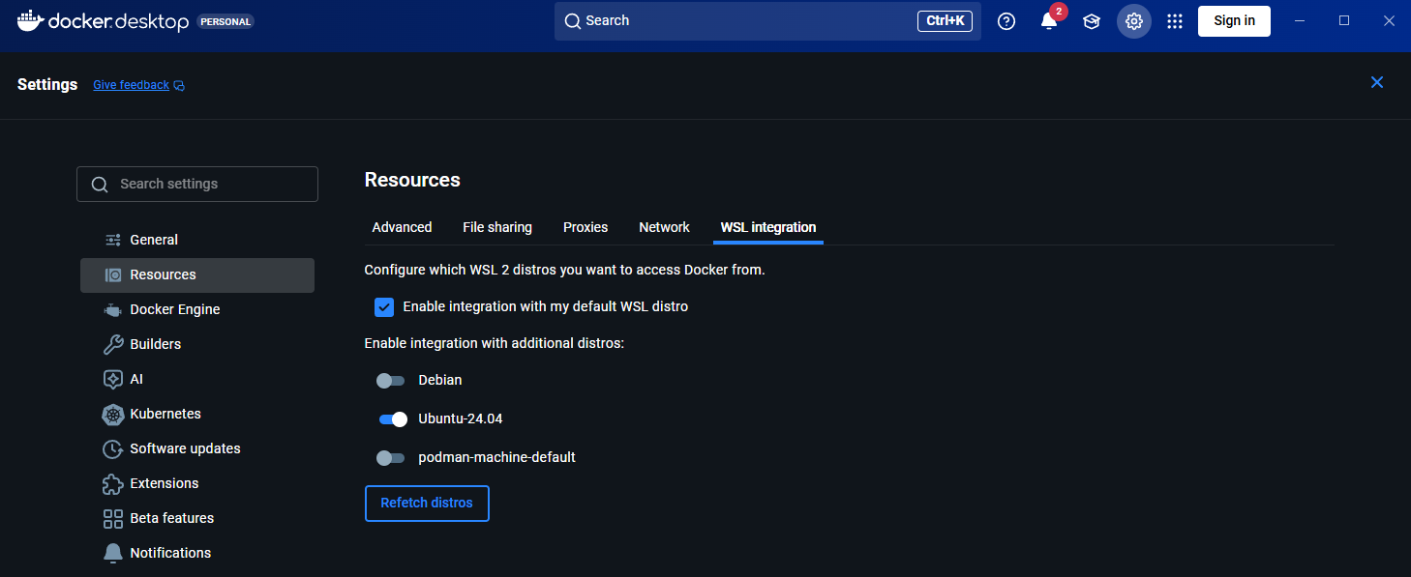Click the settings gear in the header
The width and height of the screenshot is (1411, 577).
[1133, 20]
